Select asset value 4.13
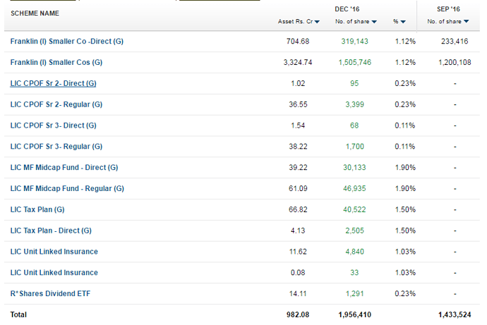Image resolution: width=487 pixels, height=325 pixels. coord(298,231)
